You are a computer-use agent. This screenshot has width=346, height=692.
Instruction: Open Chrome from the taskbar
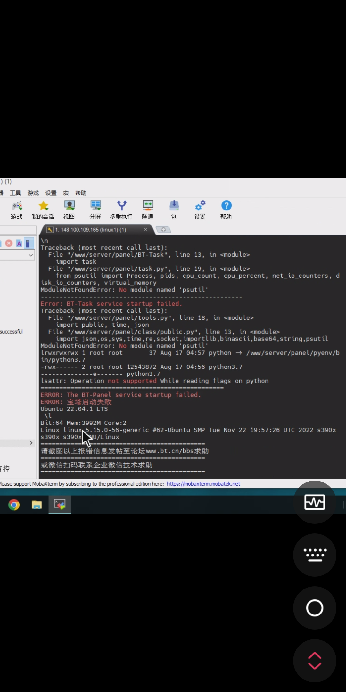(14, 505)
